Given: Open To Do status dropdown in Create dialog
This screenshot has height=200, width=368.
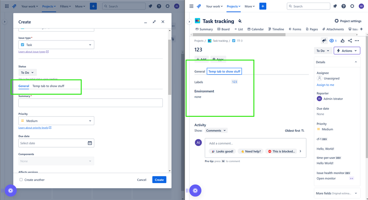Looking at the screenshot, I should click(28, 73).
